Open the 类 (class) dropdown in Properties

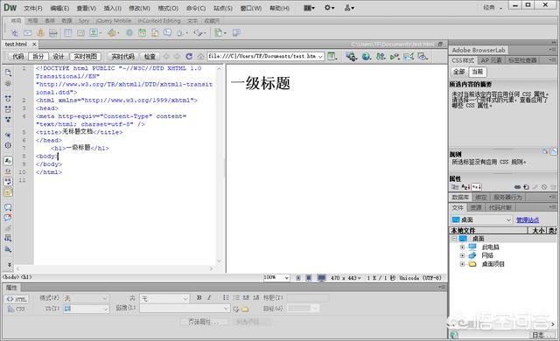click(x=164, y=298)
